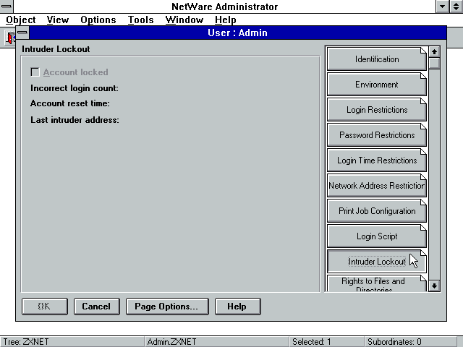View the Login Script page
Viewport: 463px width, 347px height.
click(376, 236)
